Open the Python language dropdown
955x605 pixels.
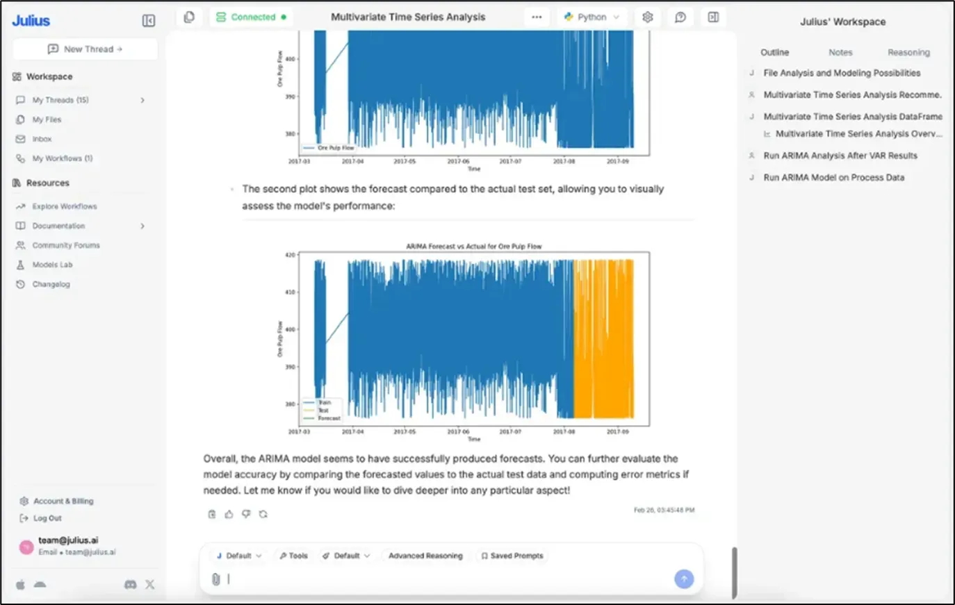point(591,17)
